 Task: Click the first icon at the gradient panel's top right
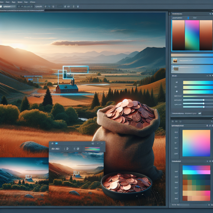coord(210,14)
